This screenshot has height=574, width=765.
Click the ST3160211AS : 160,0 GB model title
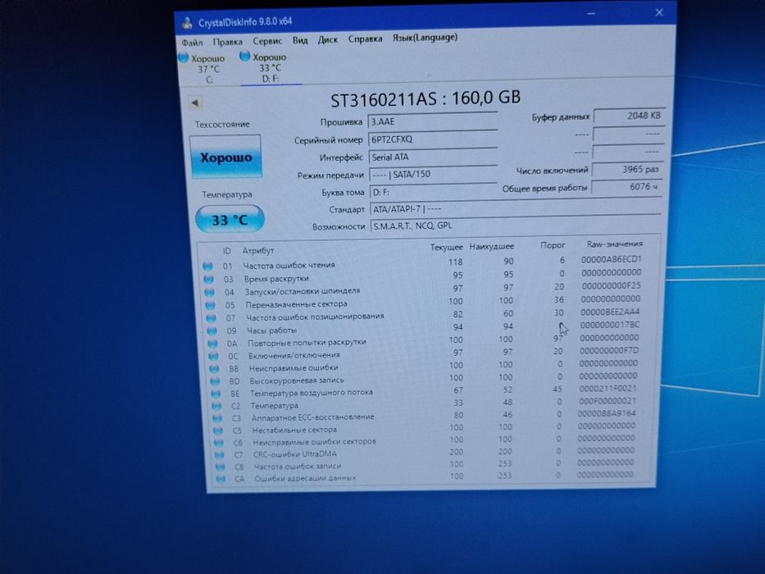[426, 99]
